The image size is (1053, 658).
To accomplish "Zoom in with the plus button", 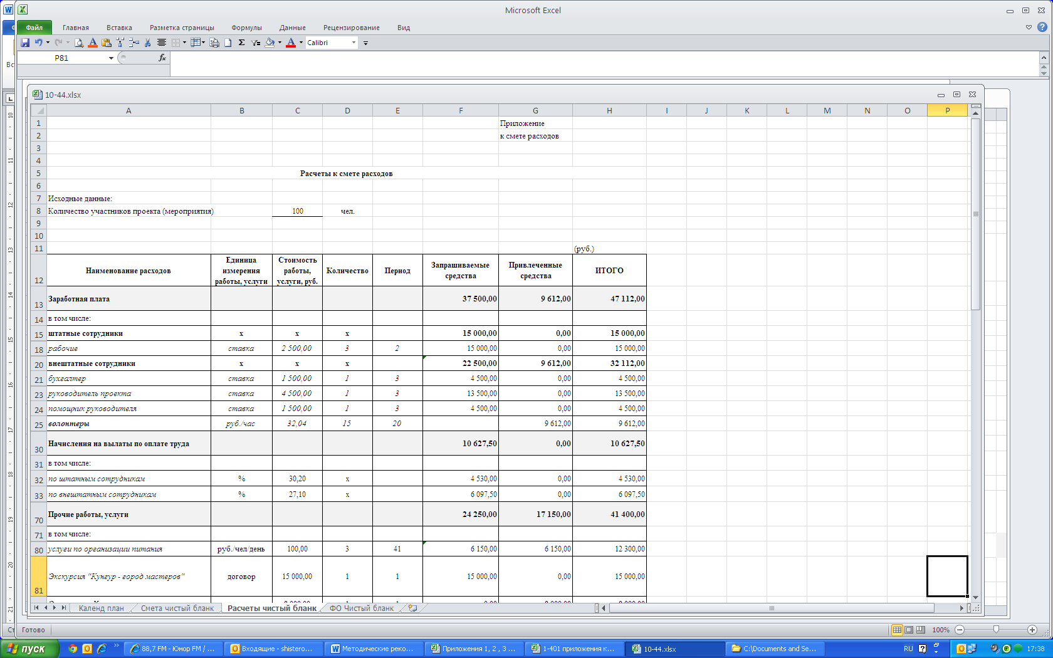I will pyautogui.click(x=1032, y=630).
